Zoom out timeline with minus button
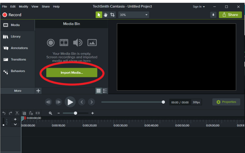The image size is (245, 153). pos(58,113)
